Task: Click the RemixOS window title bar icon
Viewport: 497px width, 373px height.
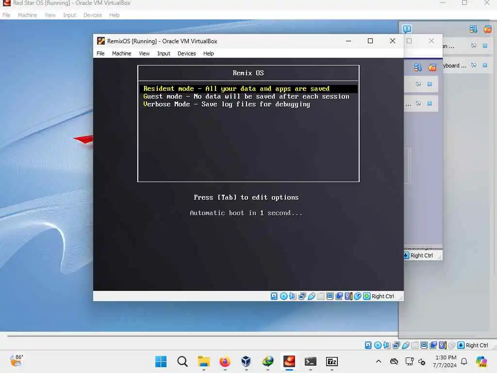Action: [x=101, y=41]
